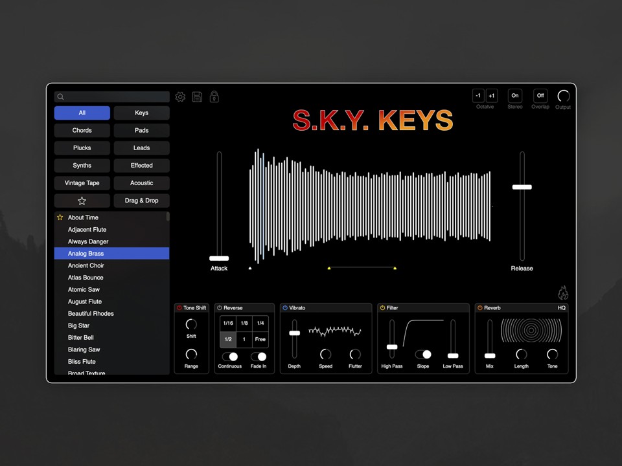Image resolution: width=622 pixels, height=466 pixels.
Task: Lower octave with -1 button
Action: click(478, 96)
